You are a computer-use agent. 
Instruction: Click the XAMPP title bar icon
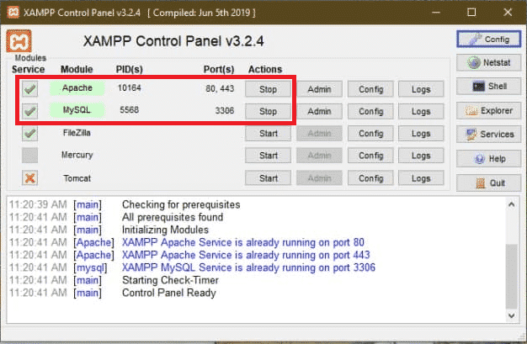(x=13, y=13)
